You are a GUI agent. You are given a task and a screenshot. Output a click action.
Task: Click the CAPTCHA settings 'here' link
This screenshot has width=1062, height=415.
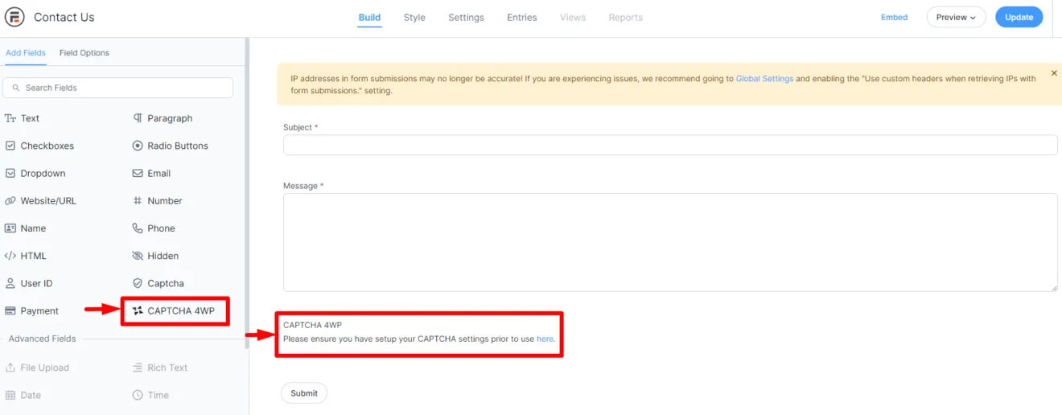tap(545, 339)
